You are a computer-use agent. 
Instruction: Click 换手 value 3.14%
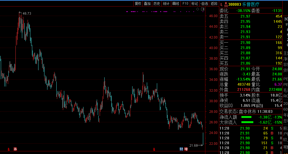pos(245,95)
